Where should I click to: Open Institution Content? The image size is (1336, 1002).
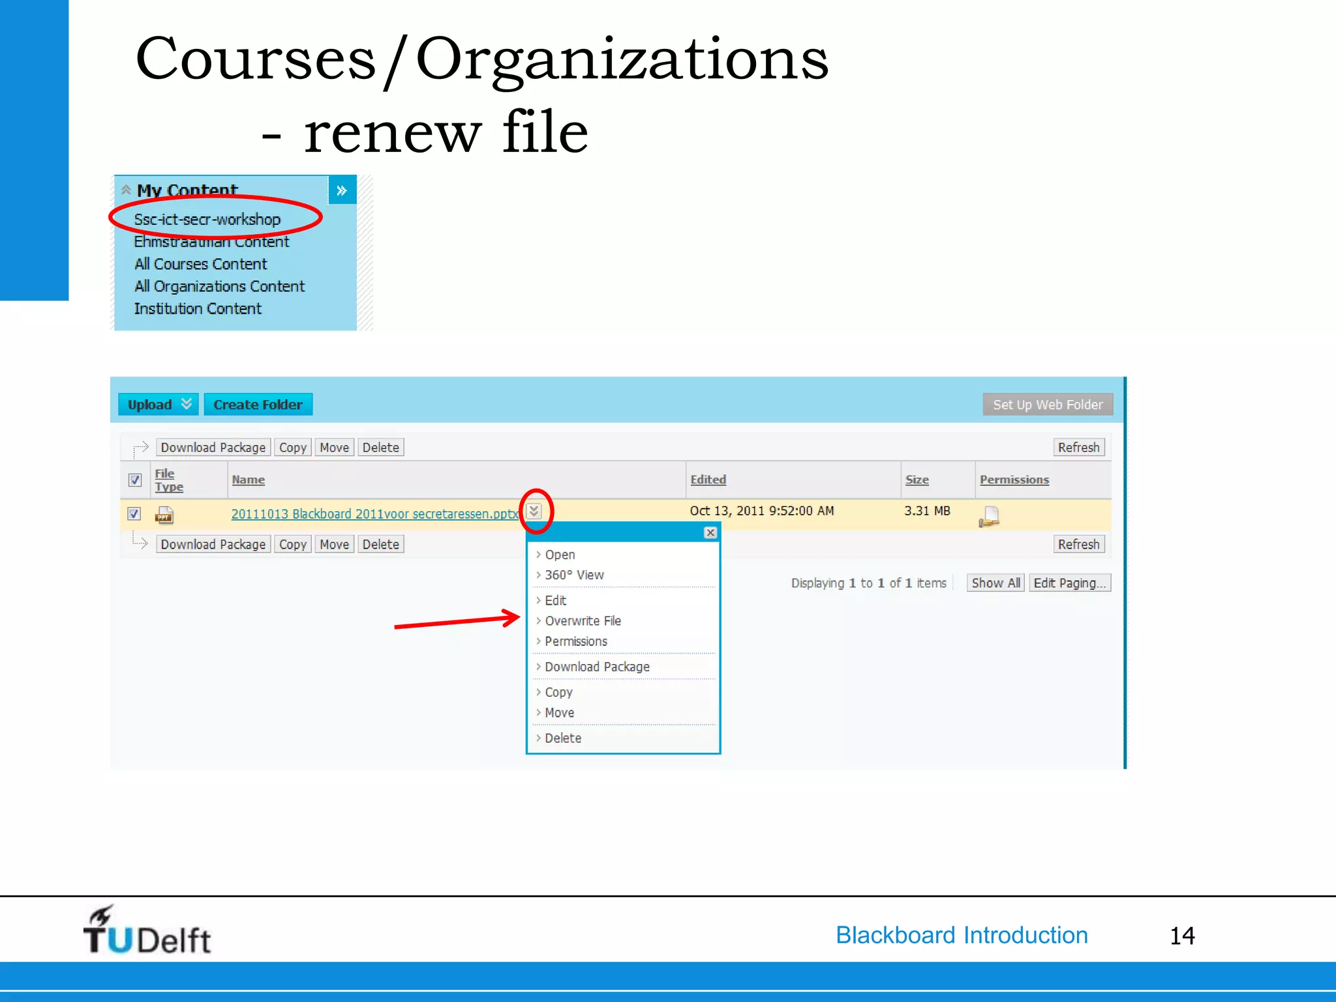coord(198,309)
